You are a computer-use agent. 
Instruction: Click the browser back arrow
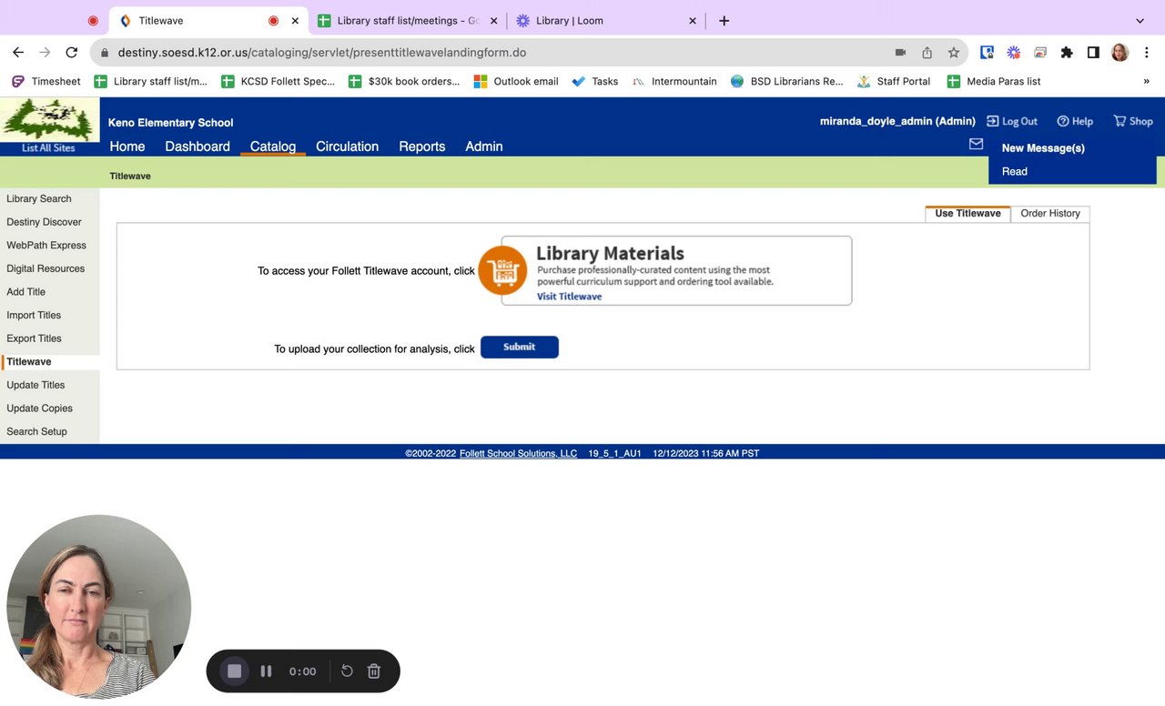click(18, 53)
